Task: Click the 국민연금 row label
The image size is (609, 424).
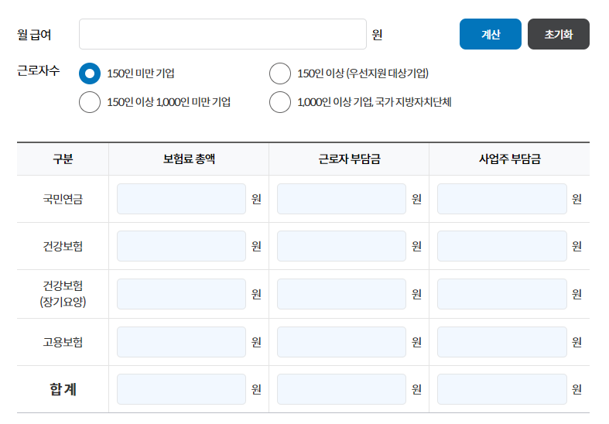Action: pos(63,199)
